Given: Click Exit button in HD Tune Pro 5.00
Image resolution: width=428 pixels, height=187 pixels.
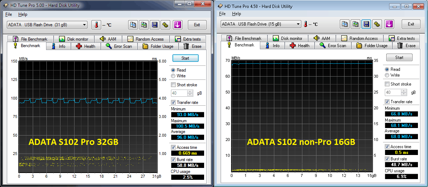Looking at the screenshot, I should click(197, 25).
